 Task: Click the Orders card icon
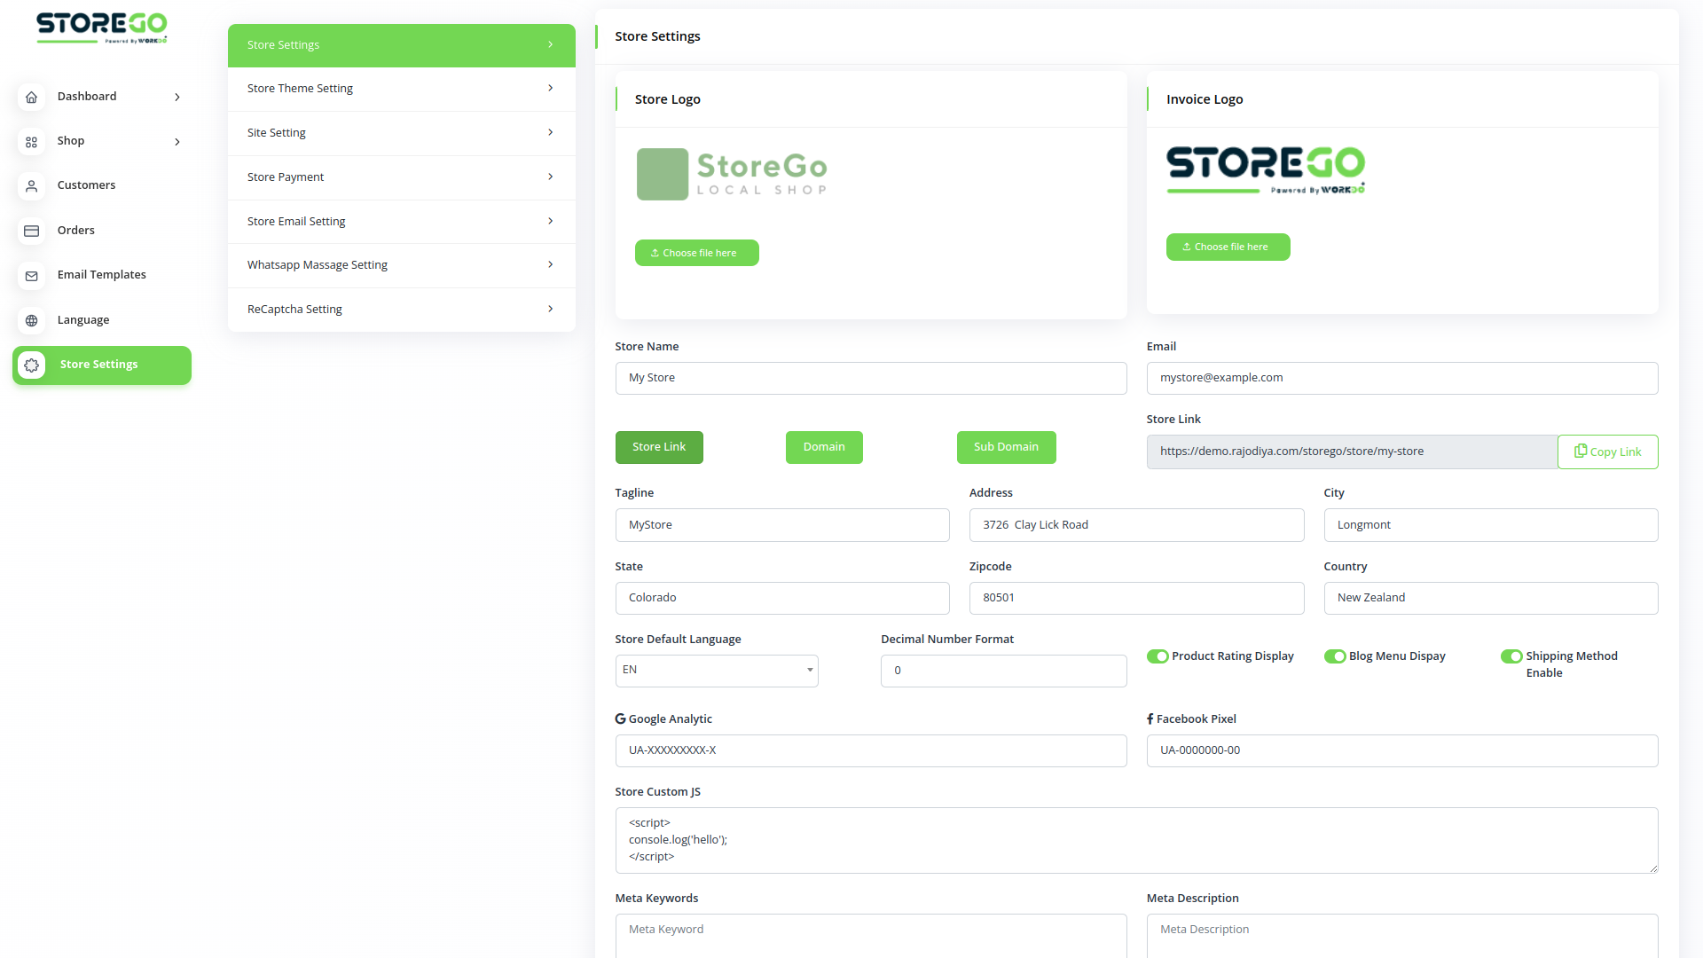click(x=32, y=232)
